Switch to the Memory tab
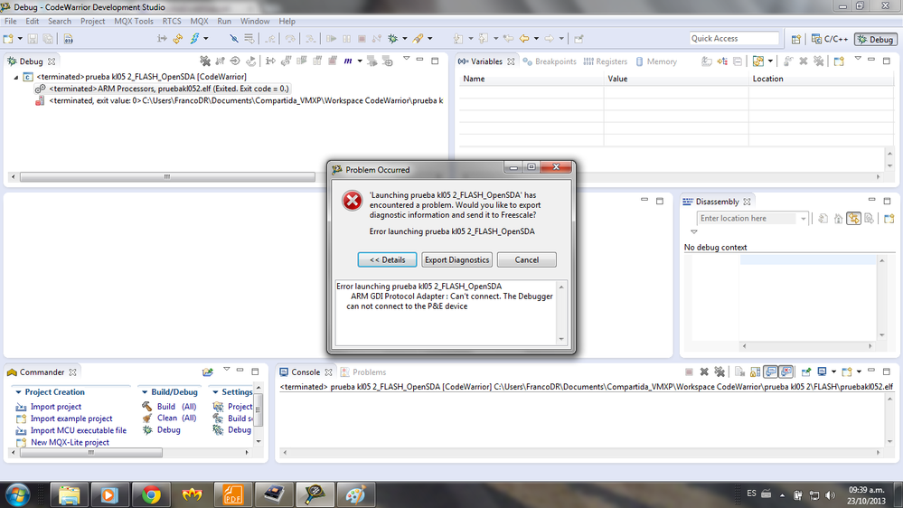 coord(656,61)
